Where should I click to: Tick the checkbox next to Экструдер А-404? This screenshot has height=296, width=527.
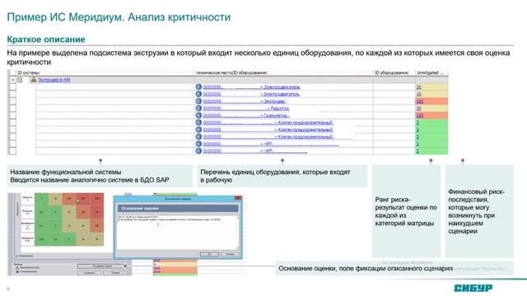click(x=20, y=80)
